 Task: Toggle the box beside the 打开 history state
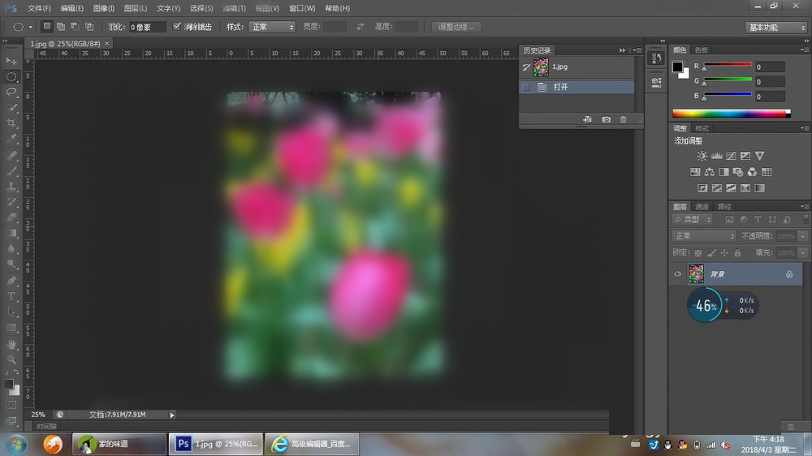pyautogui.click(x=525, y=87)
